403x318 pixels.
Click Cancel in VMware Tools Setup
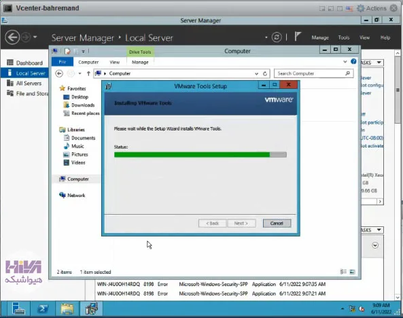(x=277, y=223)
